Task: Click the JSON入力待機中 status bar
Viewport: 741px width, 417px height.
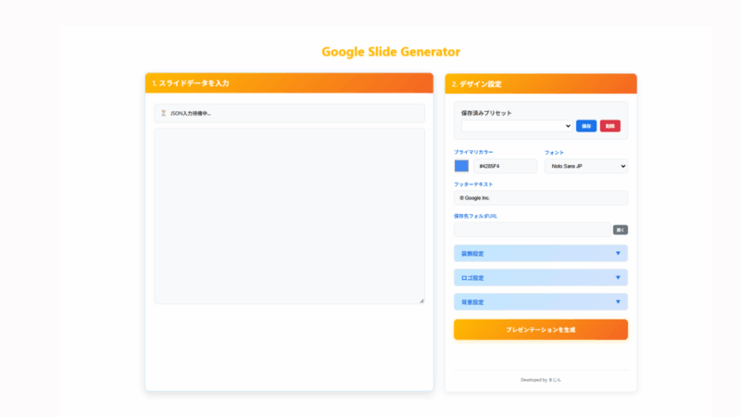Action: (x=289, y=113)
